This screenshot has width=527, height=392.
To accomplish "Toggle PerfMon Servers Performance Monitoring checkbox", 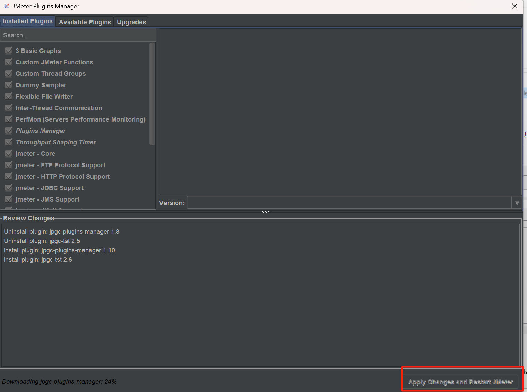I will coord(9,119).
